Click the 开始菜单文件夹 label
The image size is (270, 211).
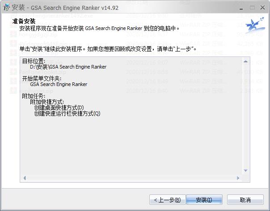click(x=42, y=79)
